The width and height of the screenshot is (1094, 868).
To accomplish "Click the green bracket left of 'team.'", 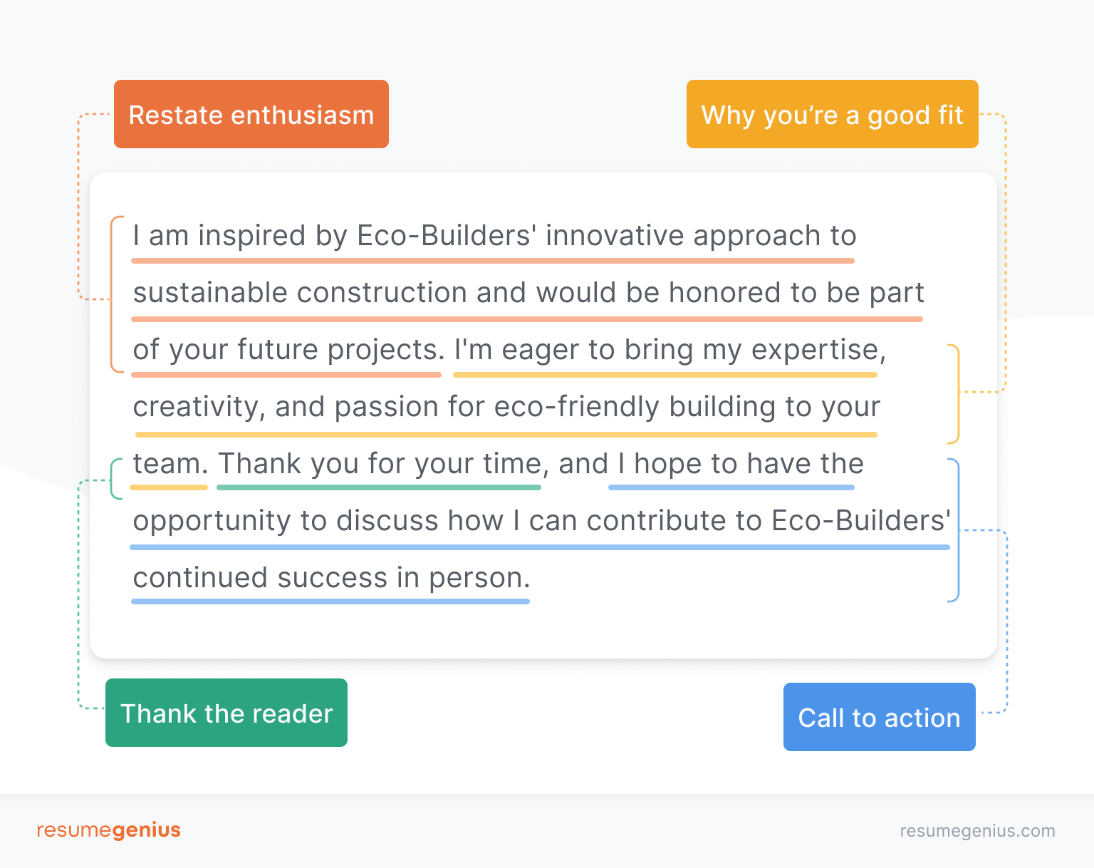I will [116, 479].
